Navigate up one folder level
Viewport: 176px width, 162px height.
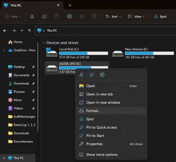pos(29,30)
